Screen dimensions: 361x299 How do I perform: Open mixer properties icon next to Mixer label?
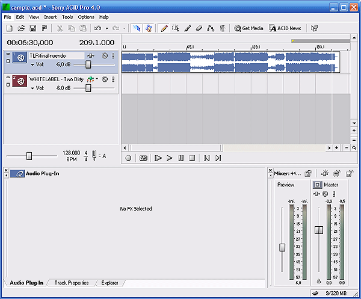(307, 173)
